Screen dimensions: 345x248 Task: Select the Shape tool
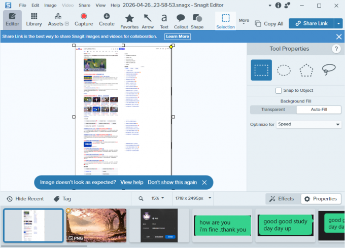(197, 21)
